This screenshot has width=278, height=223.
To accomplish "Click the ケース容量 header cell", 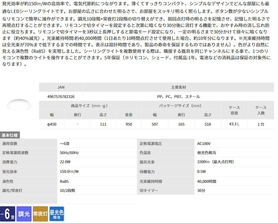I will (234, 110).
